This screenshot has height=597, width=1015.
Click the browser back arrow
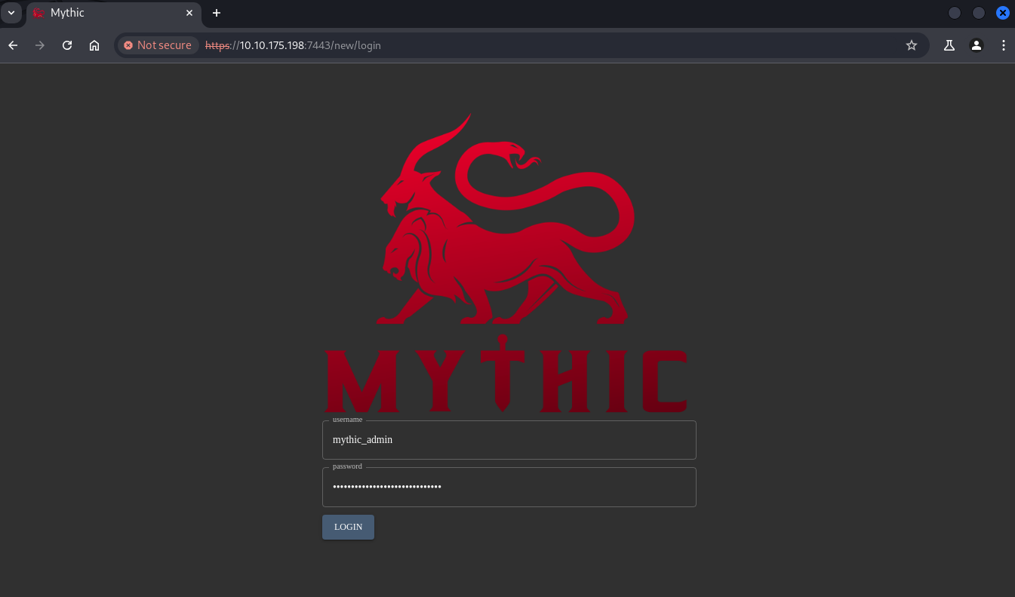[13, 45]
